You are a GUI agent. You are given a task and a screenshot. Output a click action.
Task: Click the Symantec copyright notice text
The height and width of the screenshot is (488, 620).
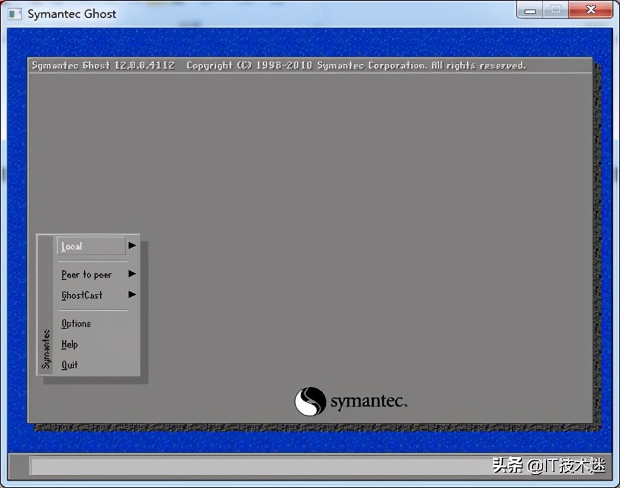[356, 65]
